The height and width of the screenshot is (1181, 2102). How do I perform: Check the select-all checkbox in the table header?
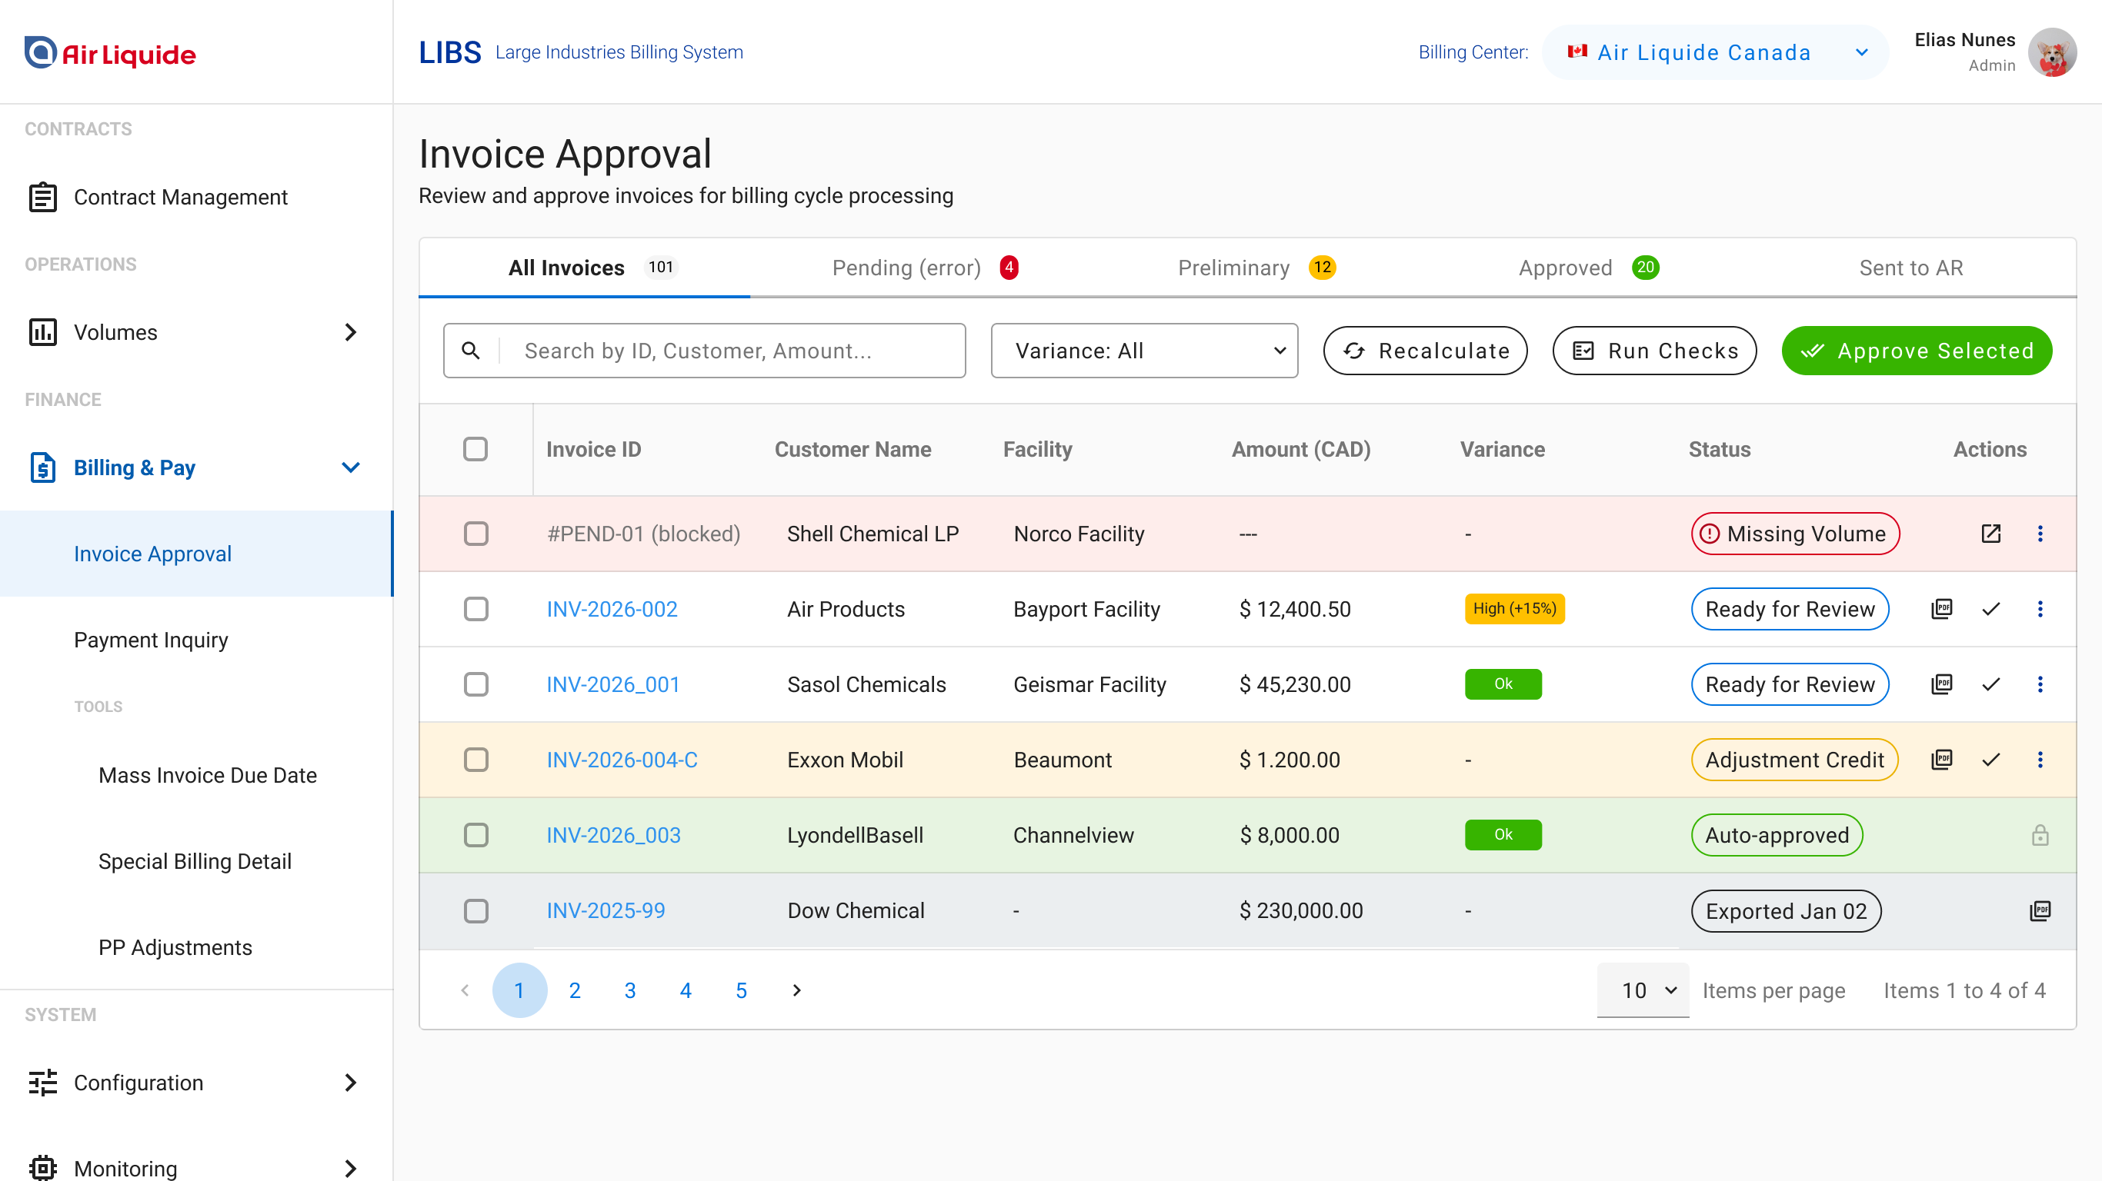(475, 448)
